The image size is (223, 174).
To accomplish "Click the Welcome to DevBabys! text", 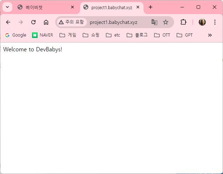I will coord(33,49).
